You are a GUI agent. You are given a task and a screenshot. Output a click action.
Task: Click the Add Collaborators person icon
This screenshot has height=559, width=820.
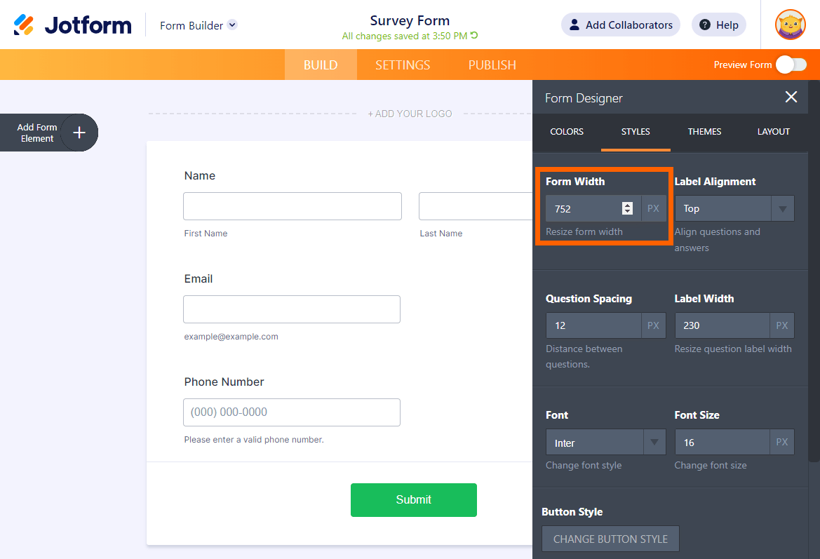(x=574, y=25)
